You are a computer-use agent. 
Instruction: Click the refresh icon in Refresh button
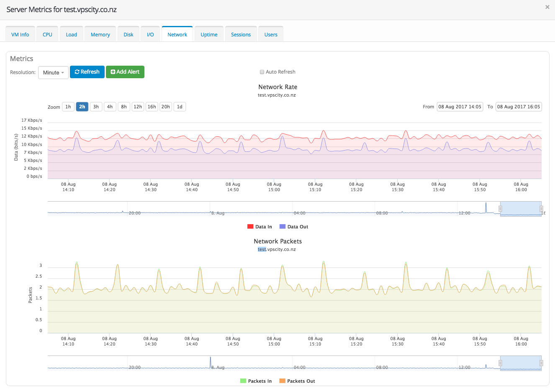point(77,72)
